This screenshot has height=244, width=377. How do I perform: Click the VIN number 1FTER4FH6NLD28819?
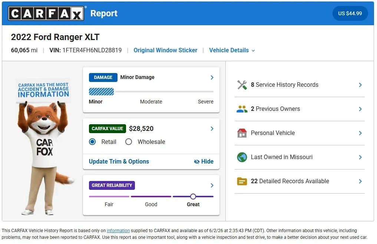point(92,50)
